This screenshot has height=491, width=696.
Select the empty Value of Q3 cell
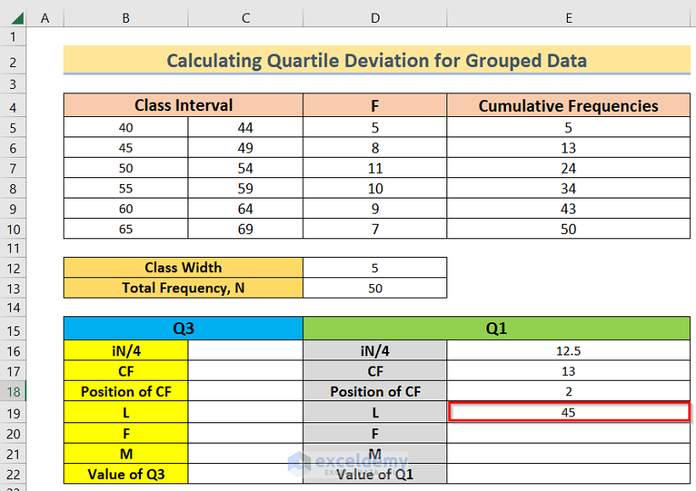click(x=245, y=474)
